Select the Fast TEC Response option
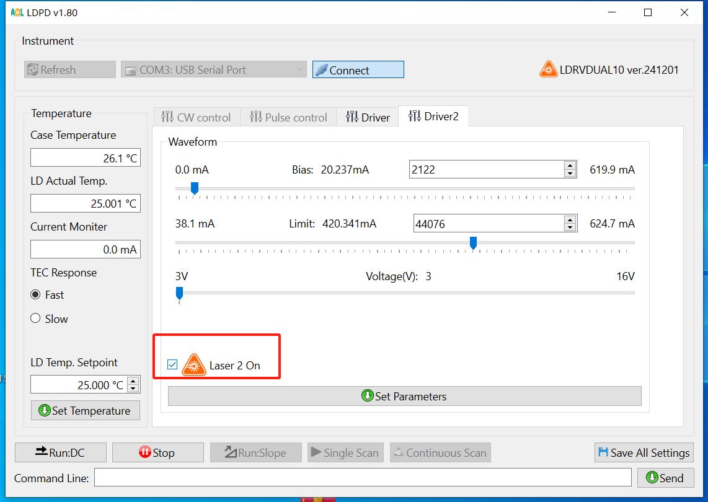Screen dimensions: 708x502 coord(35,295)
